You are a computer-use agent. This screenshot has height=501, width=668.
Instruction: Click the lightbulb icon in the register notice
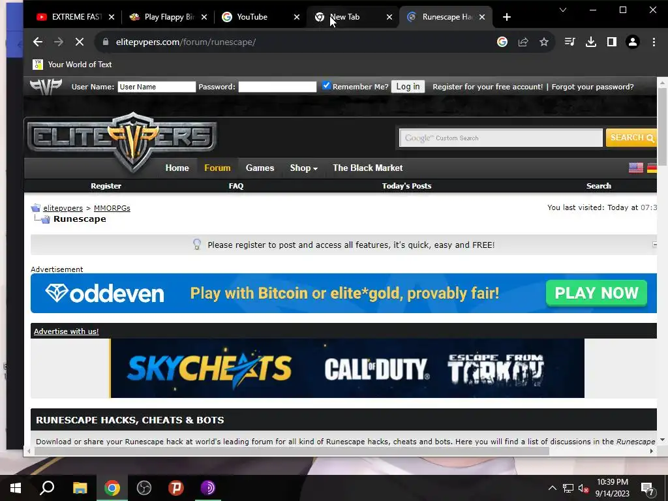pyautogui.click(x=197, y=244)
